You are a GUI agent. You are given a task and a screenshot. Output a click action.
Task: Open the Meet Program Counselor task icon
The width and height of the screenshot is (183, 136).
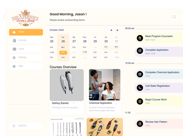(140, 38)
